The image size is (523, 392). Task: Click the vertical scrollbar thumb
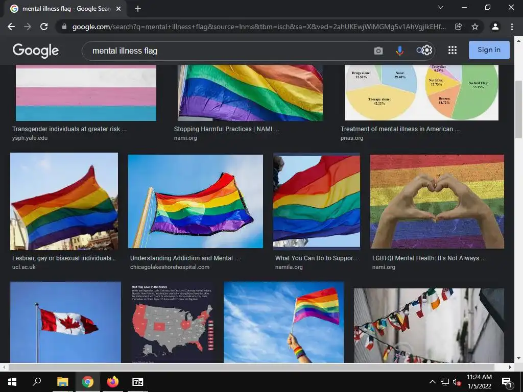click(x=519, y=109)
